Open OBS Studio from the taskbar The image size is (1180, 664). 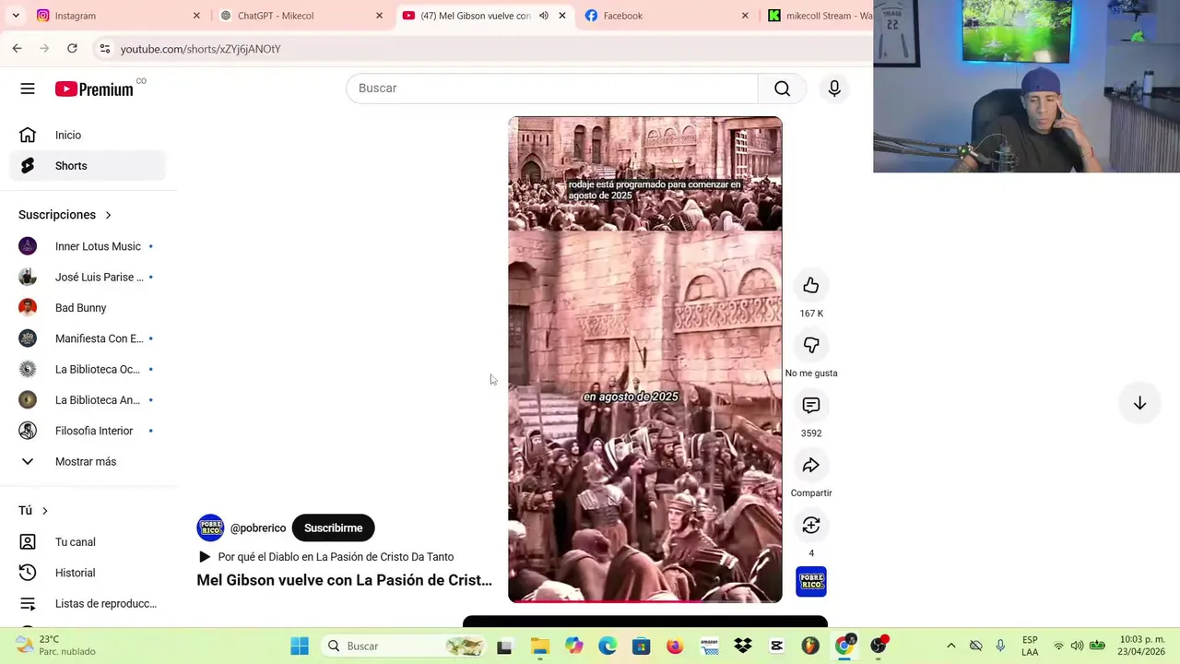[879, 646]
